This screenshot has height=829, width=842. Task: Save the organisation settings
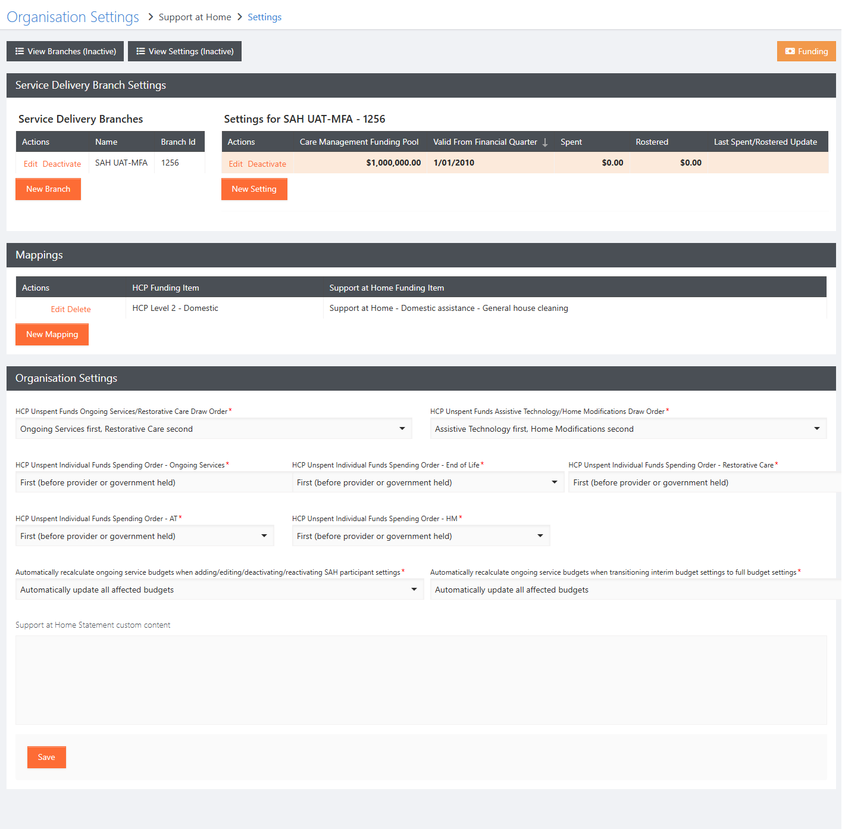click(x=46, y=757)
